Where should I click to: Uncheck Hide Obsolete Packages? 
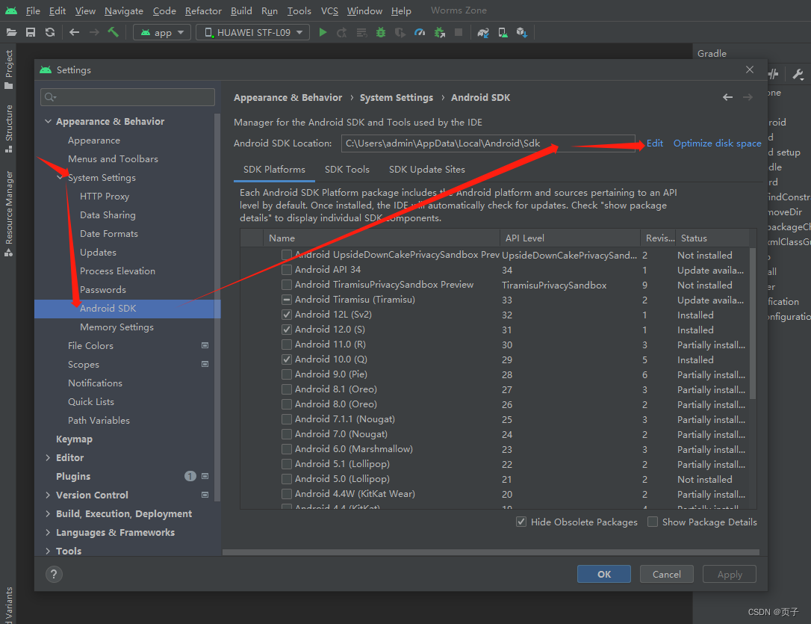(x=521, y=522)
